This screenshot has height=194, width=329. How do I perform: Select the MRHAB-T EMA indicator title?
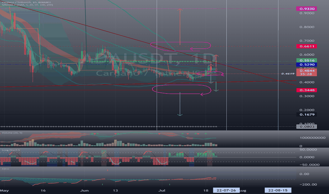coord(27,5)
